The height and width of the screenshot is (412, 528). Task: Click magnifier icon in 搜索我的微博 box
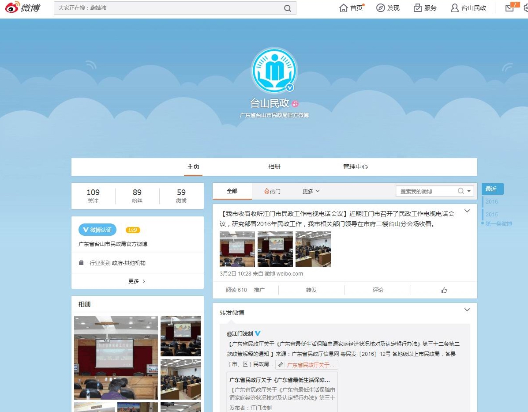[461, 191]
